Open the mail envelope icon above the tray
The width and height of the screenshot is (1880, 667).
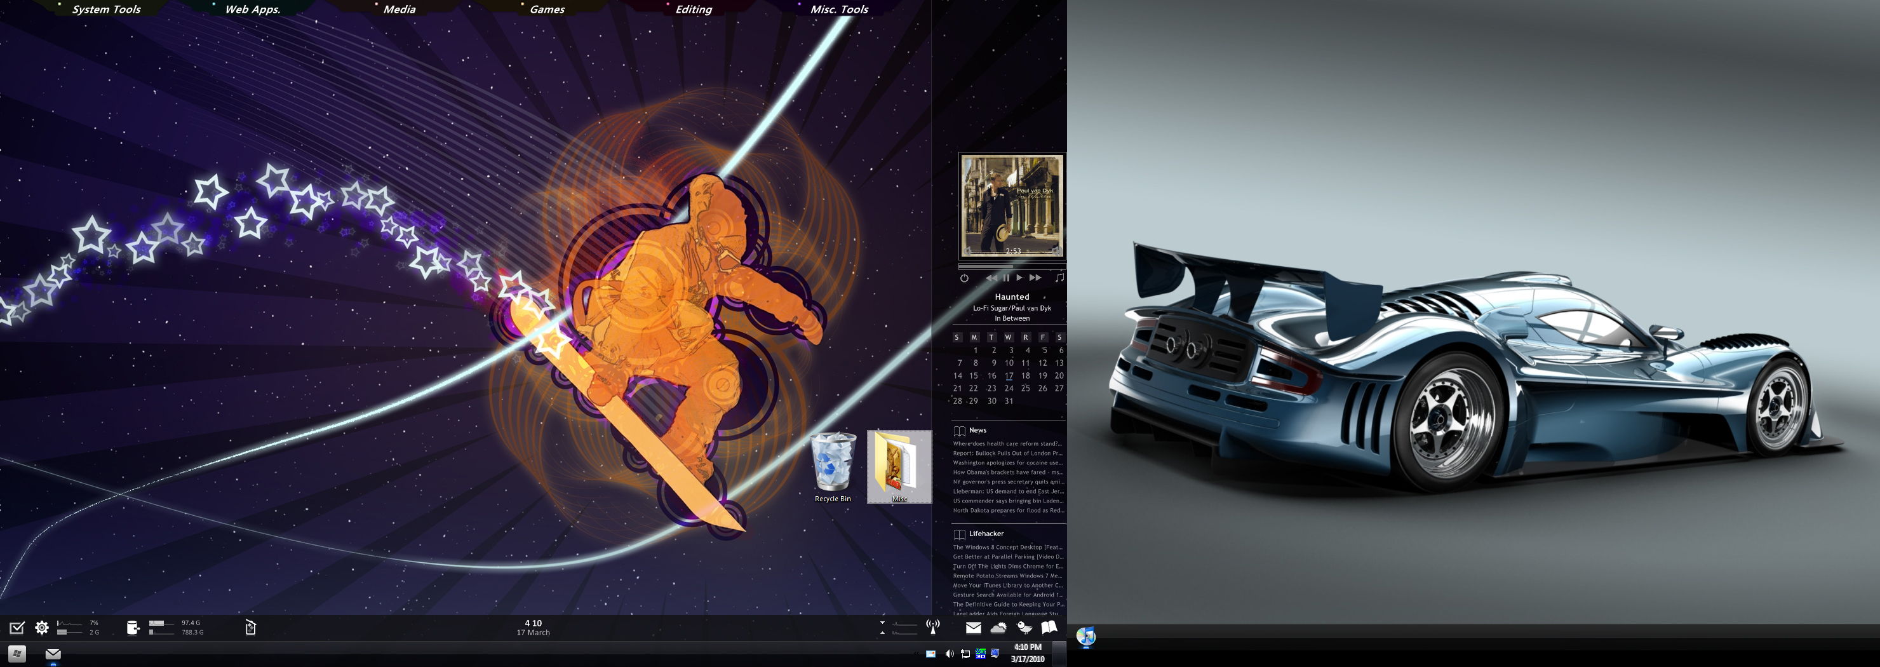pos(974,628)
